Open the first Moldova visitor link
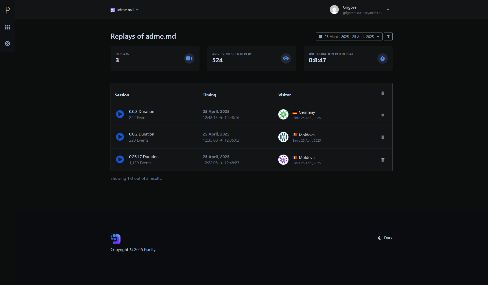The height and width of the screenshot is (285, 488). 307,135
